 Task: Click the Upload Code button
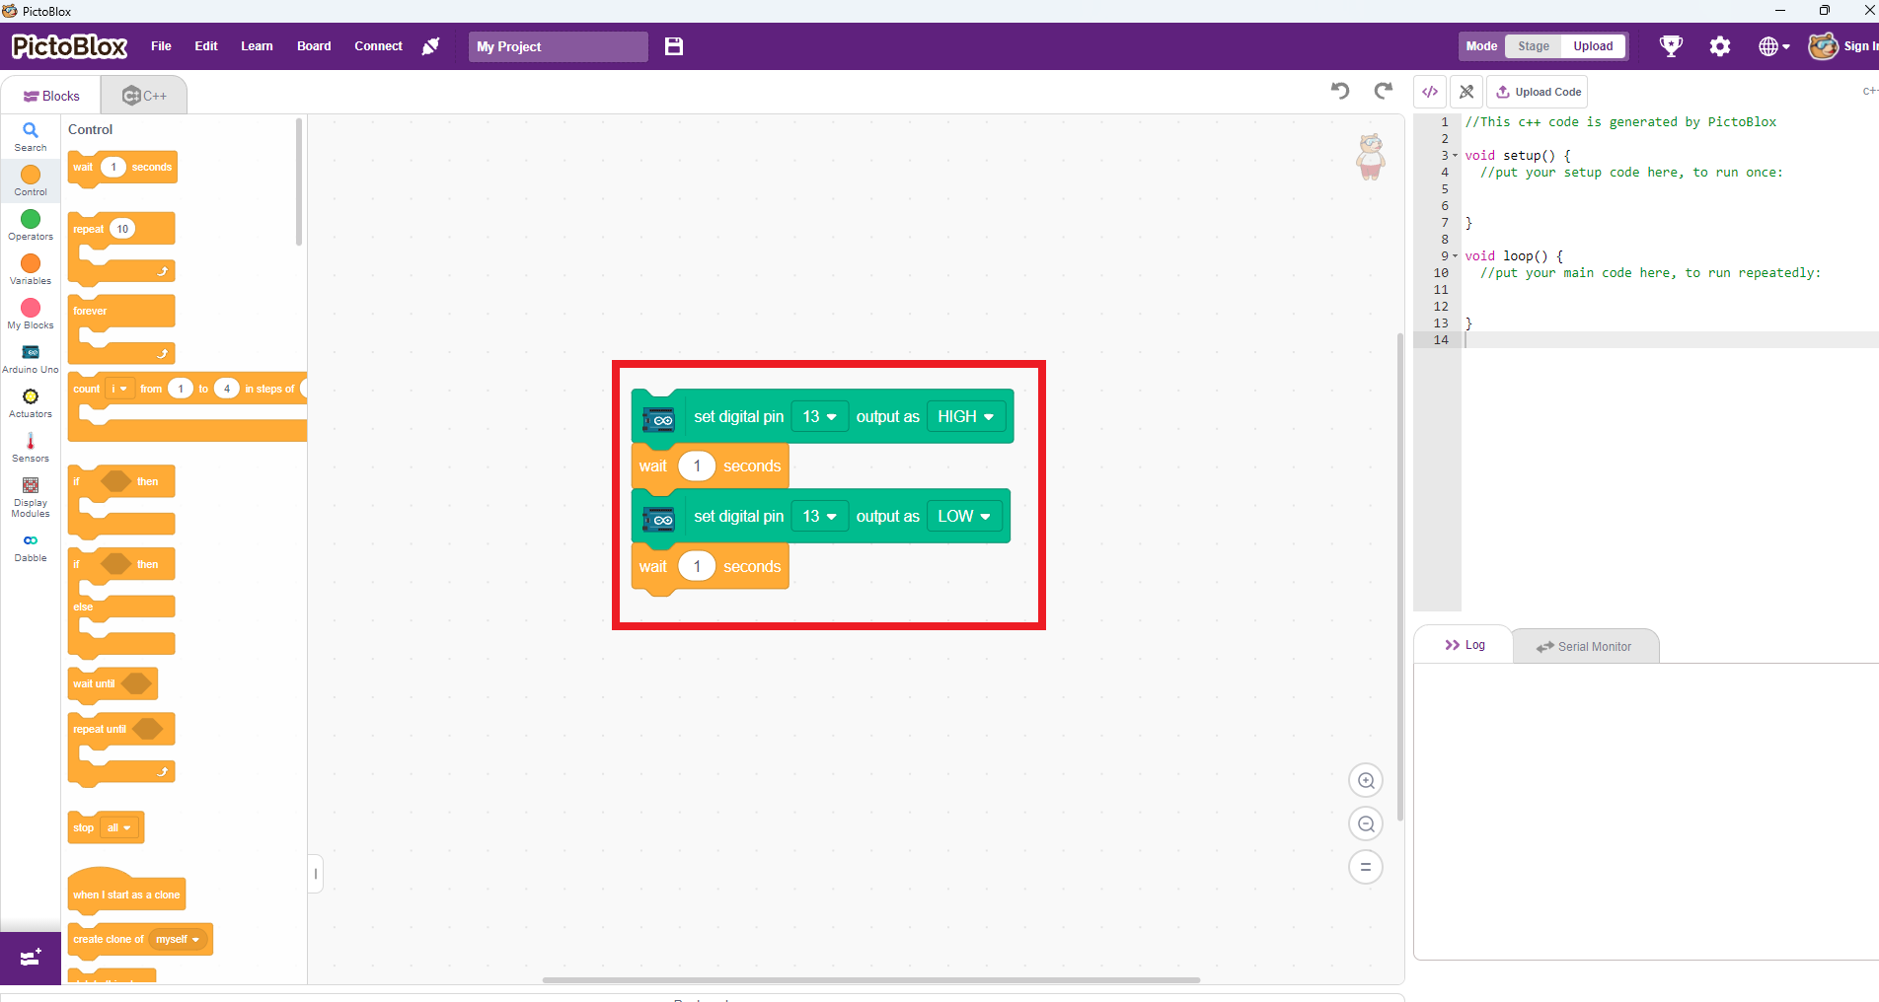point(1537,91)
